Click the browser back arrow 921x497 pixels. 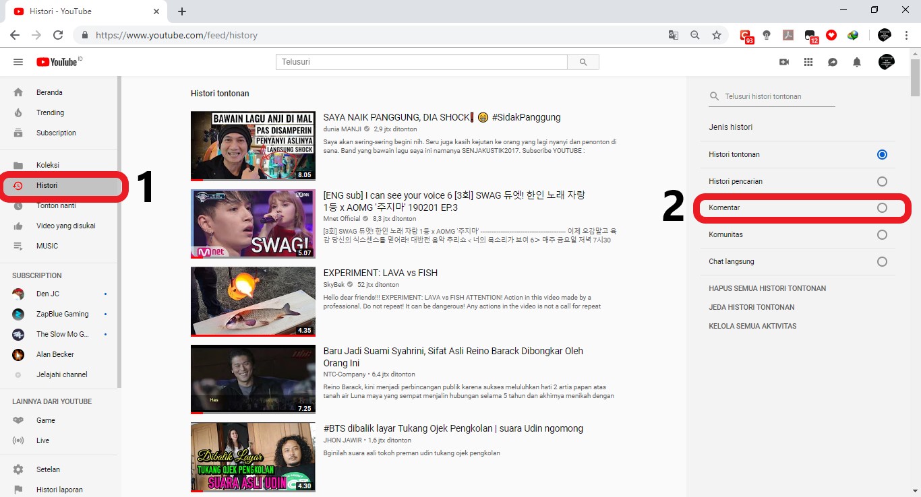tap(15, 35)
